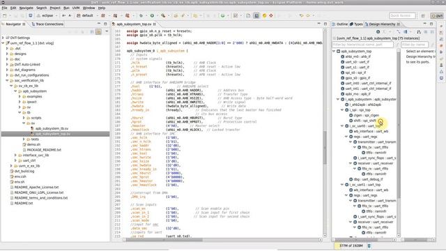This screenshot has height=251, width=446.
Task: Select the Design Hierarchy tab
Action: [382, 24]
